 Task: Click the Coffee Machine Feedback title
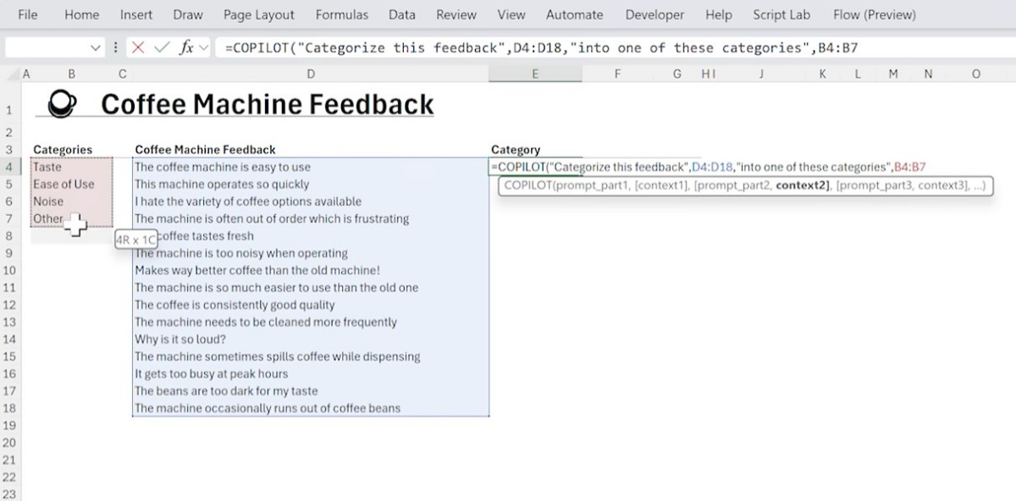click(268, 104)
